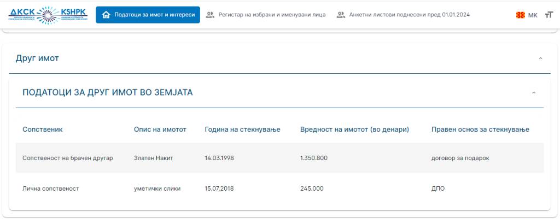560x224 pixels.
Task: Click Година на стекнување column header
Action: click(x=242, y=129)
